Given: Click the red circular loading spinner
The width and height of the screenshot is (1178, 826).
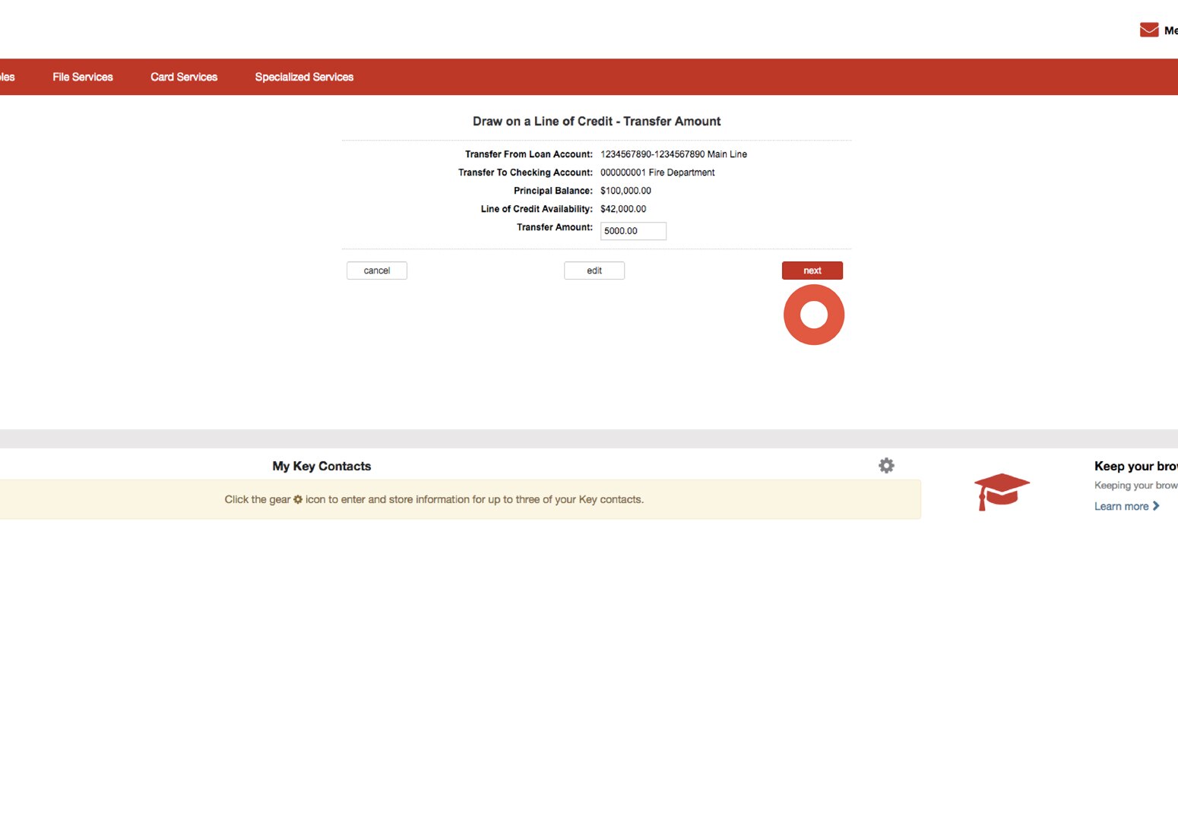Looking at the screenshot, I should click(813, 314).
